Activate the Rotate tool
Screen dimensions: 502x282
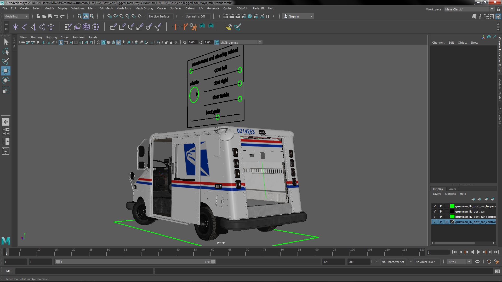(x=6, y=80)
